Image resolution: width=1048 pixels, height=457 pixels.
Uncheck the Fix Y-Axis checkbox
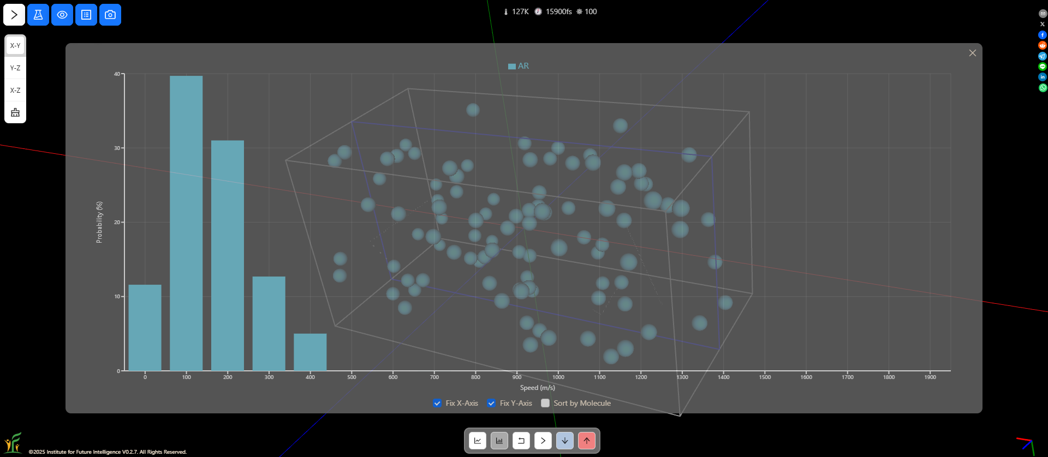(x=491, y=403)
